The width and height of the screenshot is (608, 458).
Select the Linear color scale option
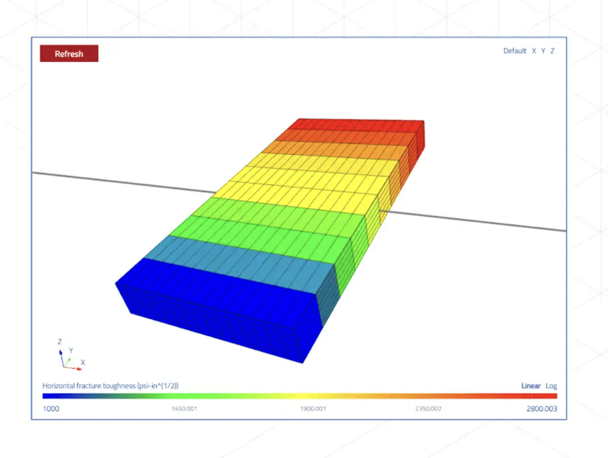(530, 386)
